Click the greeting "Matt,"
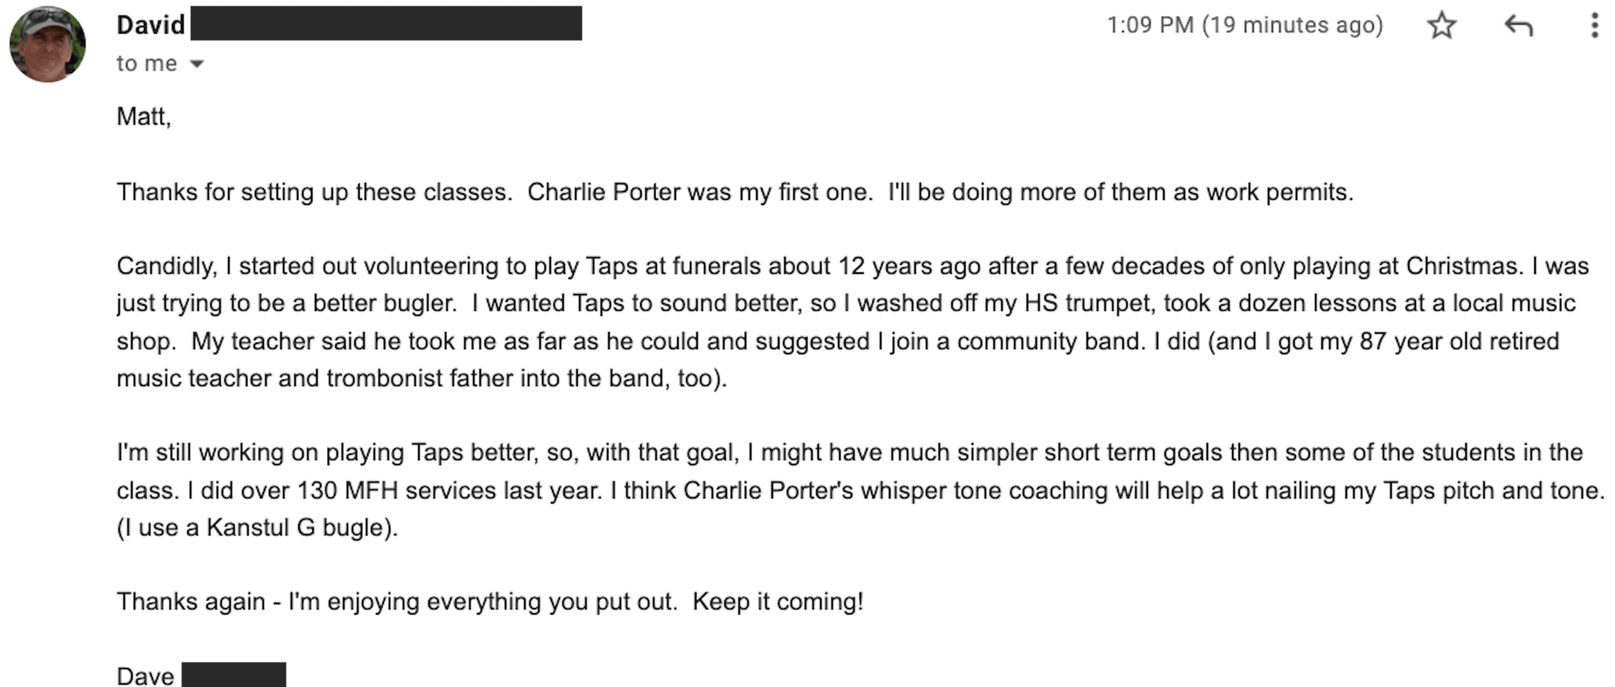The width and height of the screenshot is (1615, 687). (144, 117)
